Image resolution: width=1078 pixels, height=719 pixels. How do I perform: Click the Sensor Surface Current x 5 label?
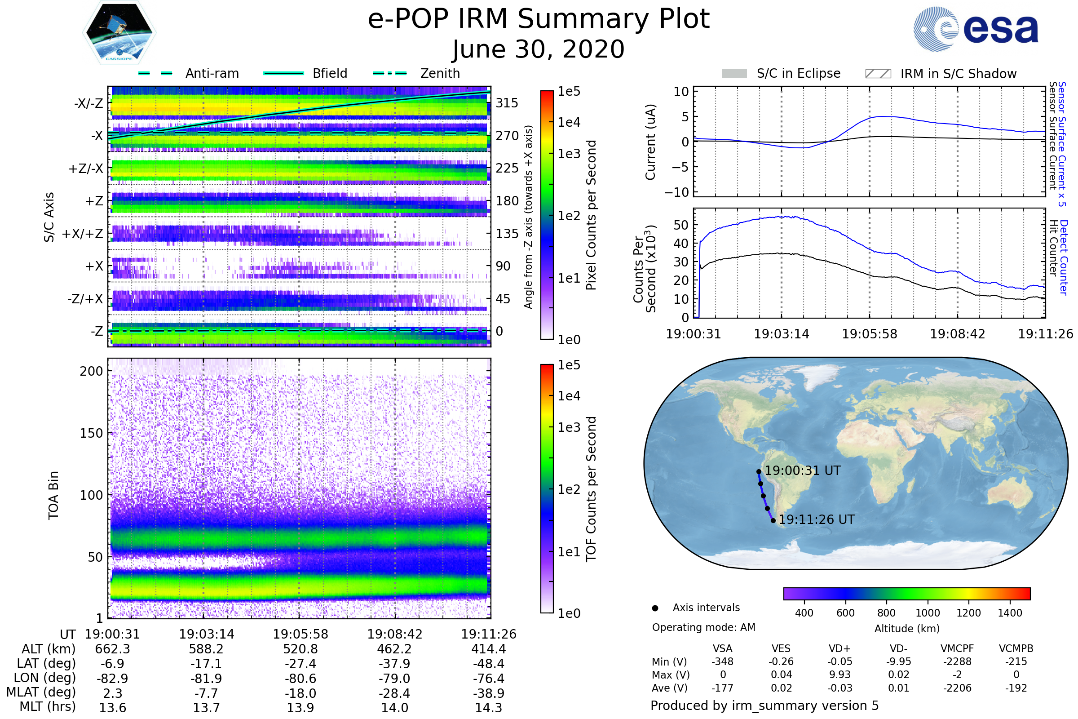1062,144
